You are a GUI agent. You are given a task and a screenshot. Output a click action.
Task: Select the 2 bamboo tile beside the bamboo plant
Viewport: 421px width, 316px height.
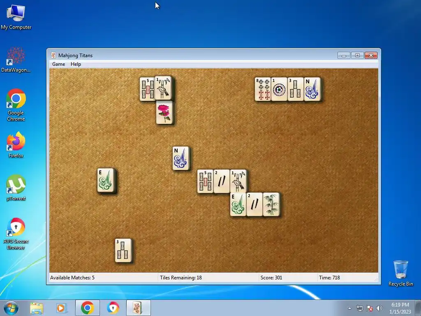254,204
